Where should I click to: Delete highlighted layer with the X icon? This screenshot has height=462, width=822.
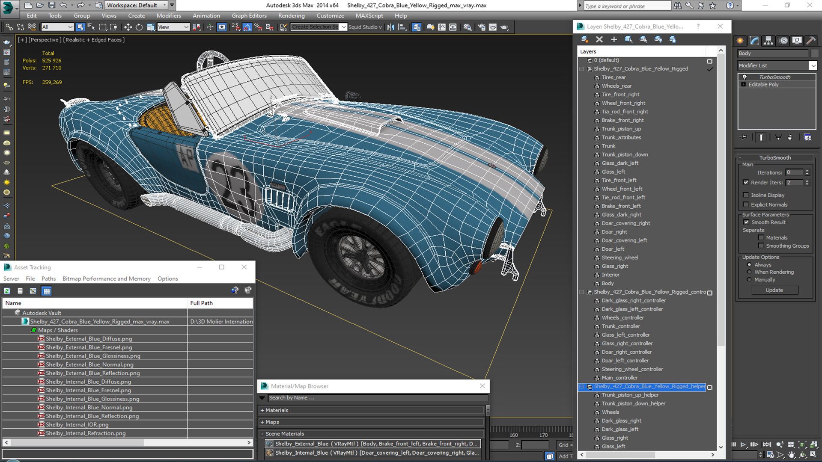point(599,39)
